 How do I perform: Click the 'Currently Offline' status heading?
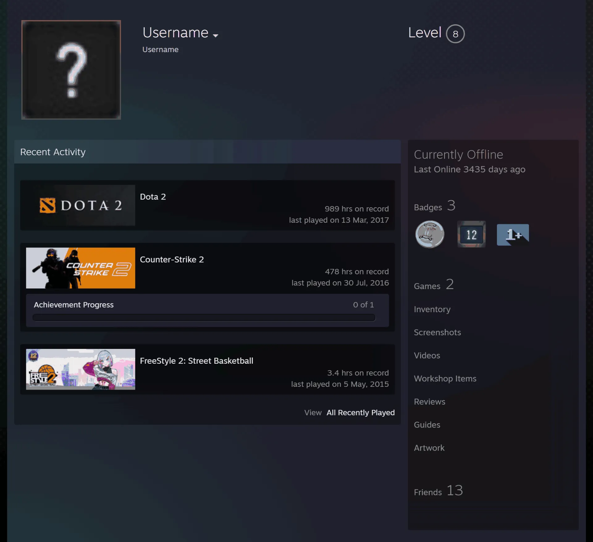(458, 155)
